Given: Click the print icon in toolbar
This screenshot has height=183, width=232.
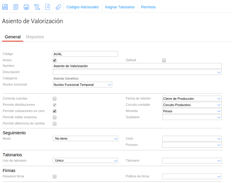Looking at the screenshot, I should 26,7.
